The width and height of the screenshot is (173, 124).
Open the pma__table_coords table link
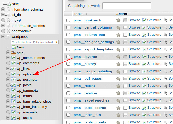pyautogui.click(x=90, y=108)
